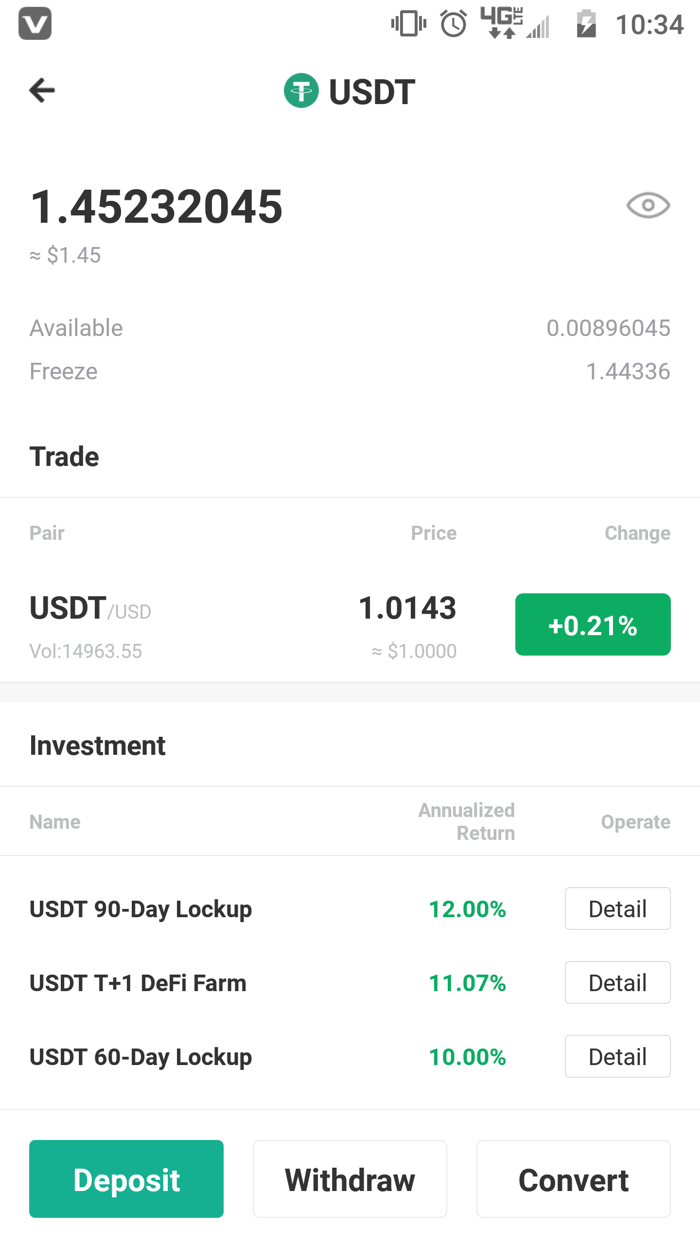700x1245 pixels.
Task: Tap the Deposit button
Action: [126, 1179]
